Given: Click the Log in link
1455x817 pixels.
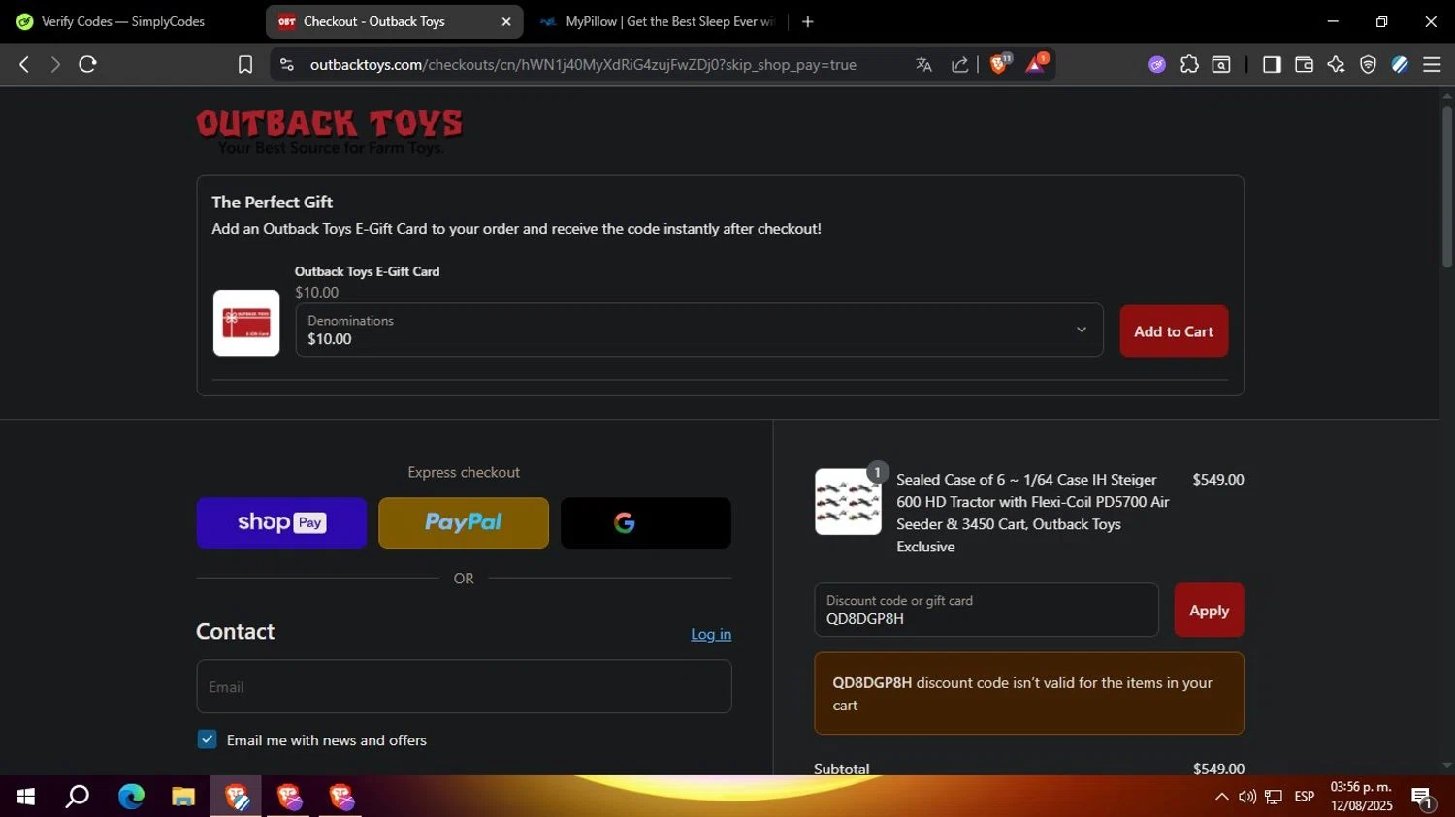Looking at the screenshot, I should [x=711, y=634].
